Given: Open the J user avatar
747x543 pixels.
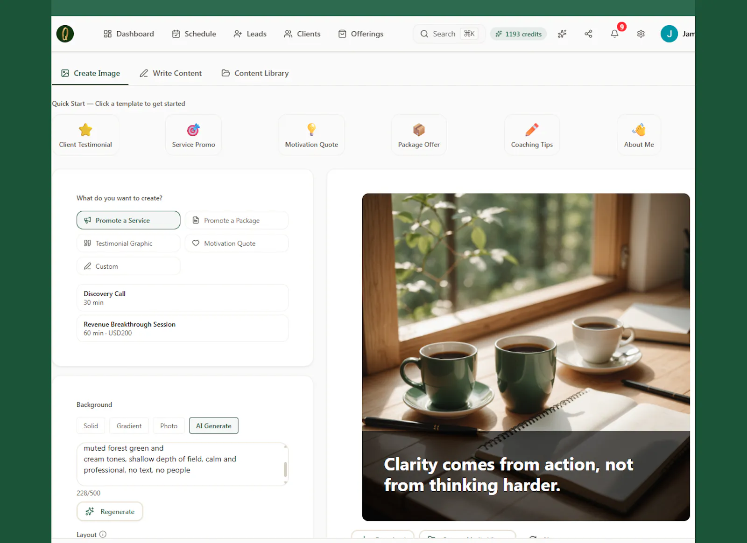Looking at the screenshot, I should tap(669, 34).
